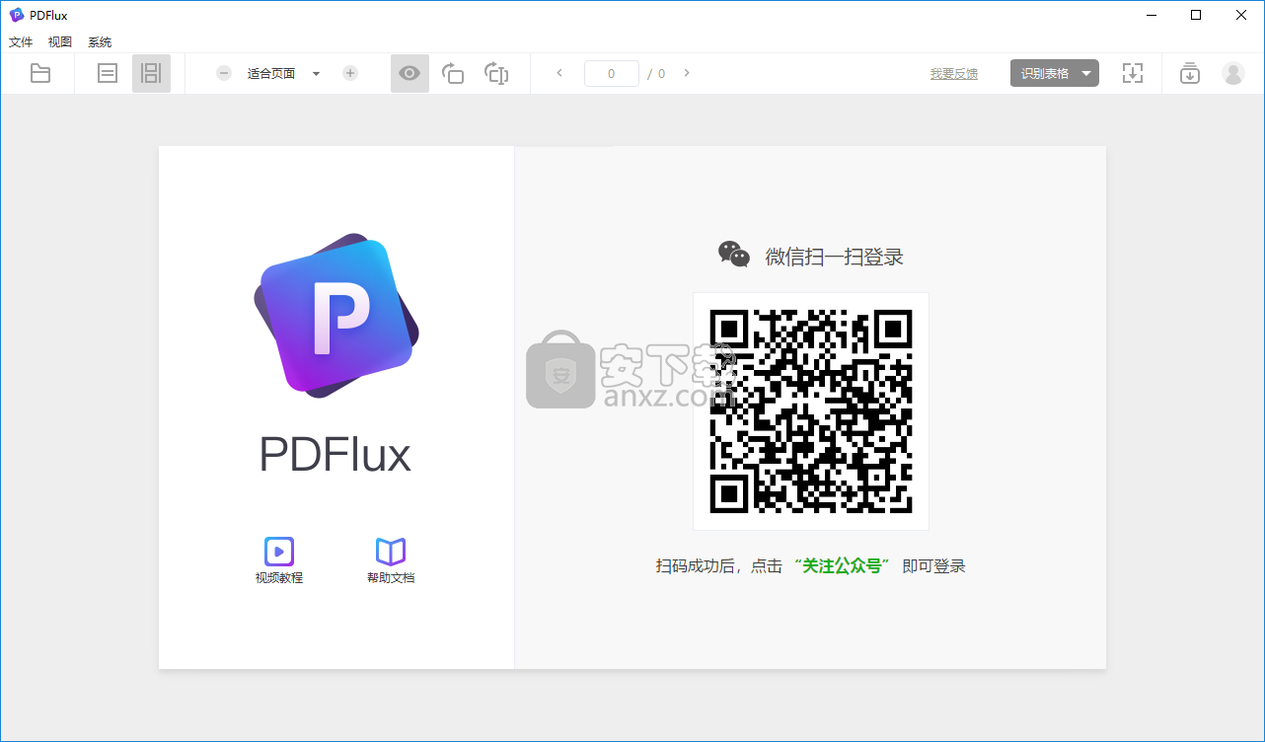This screenshot has height=742, width=1265.
Task: Click the WeChat login QR code
Action: (x=811, y=411)
